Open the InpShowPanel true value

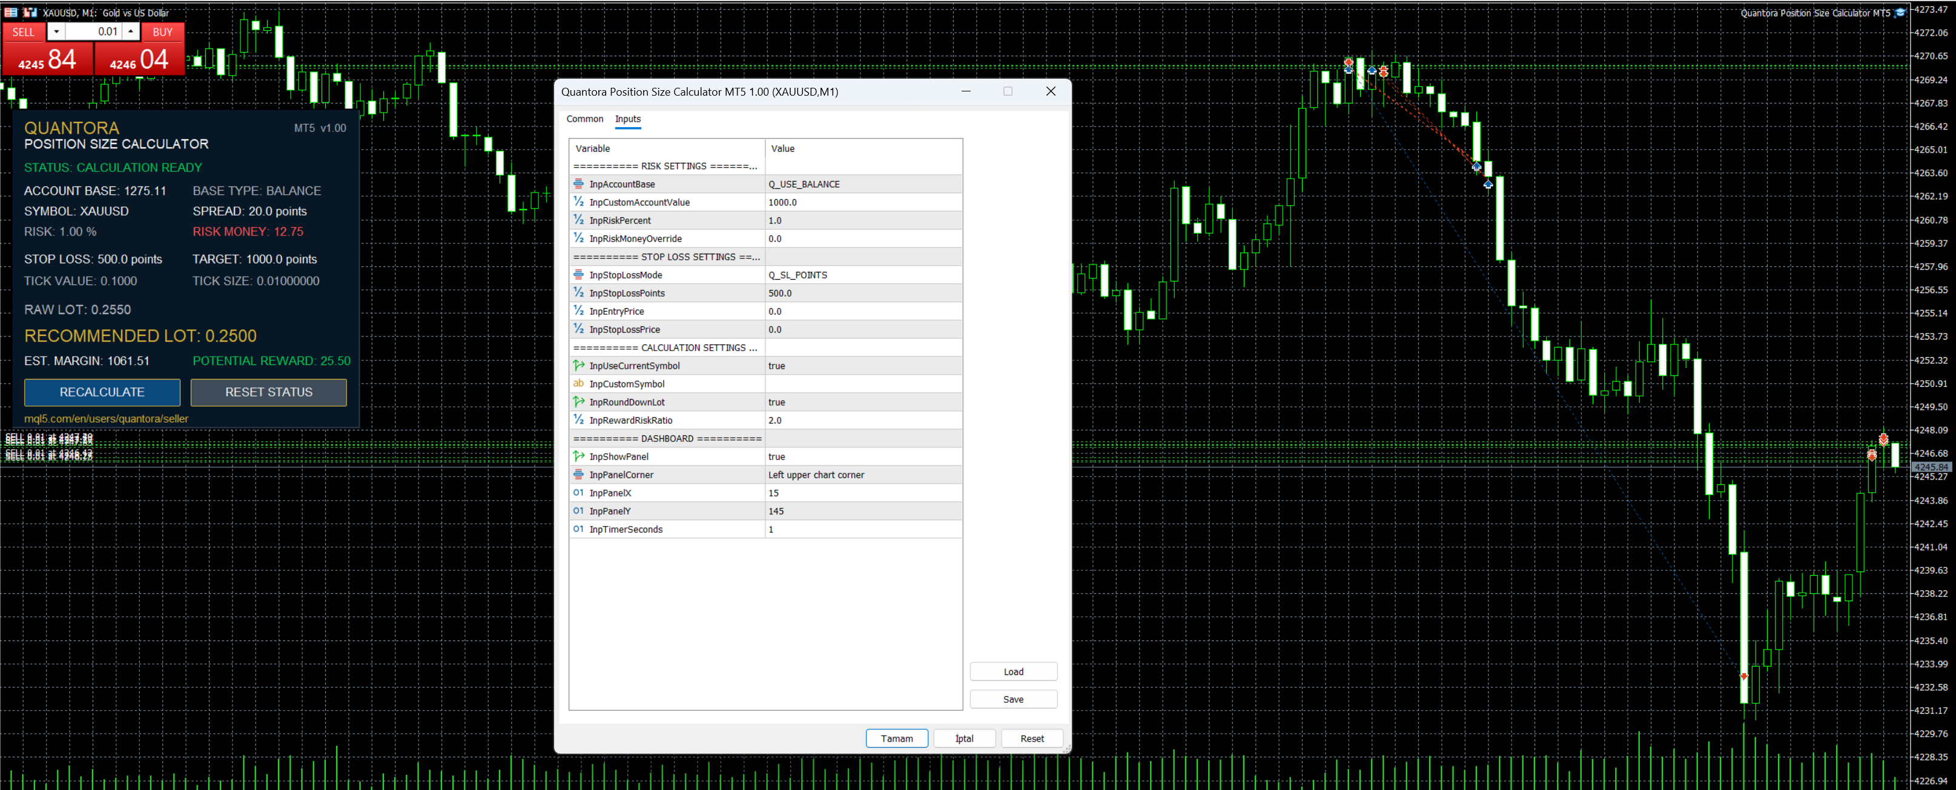tap(864, 457)
